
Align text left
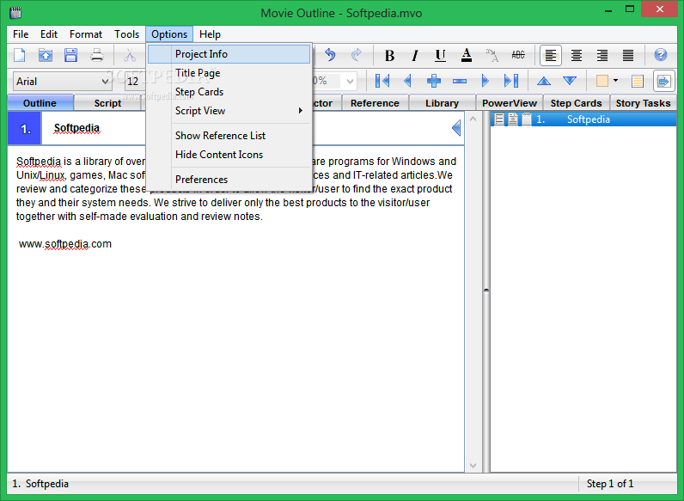point(551,55)
